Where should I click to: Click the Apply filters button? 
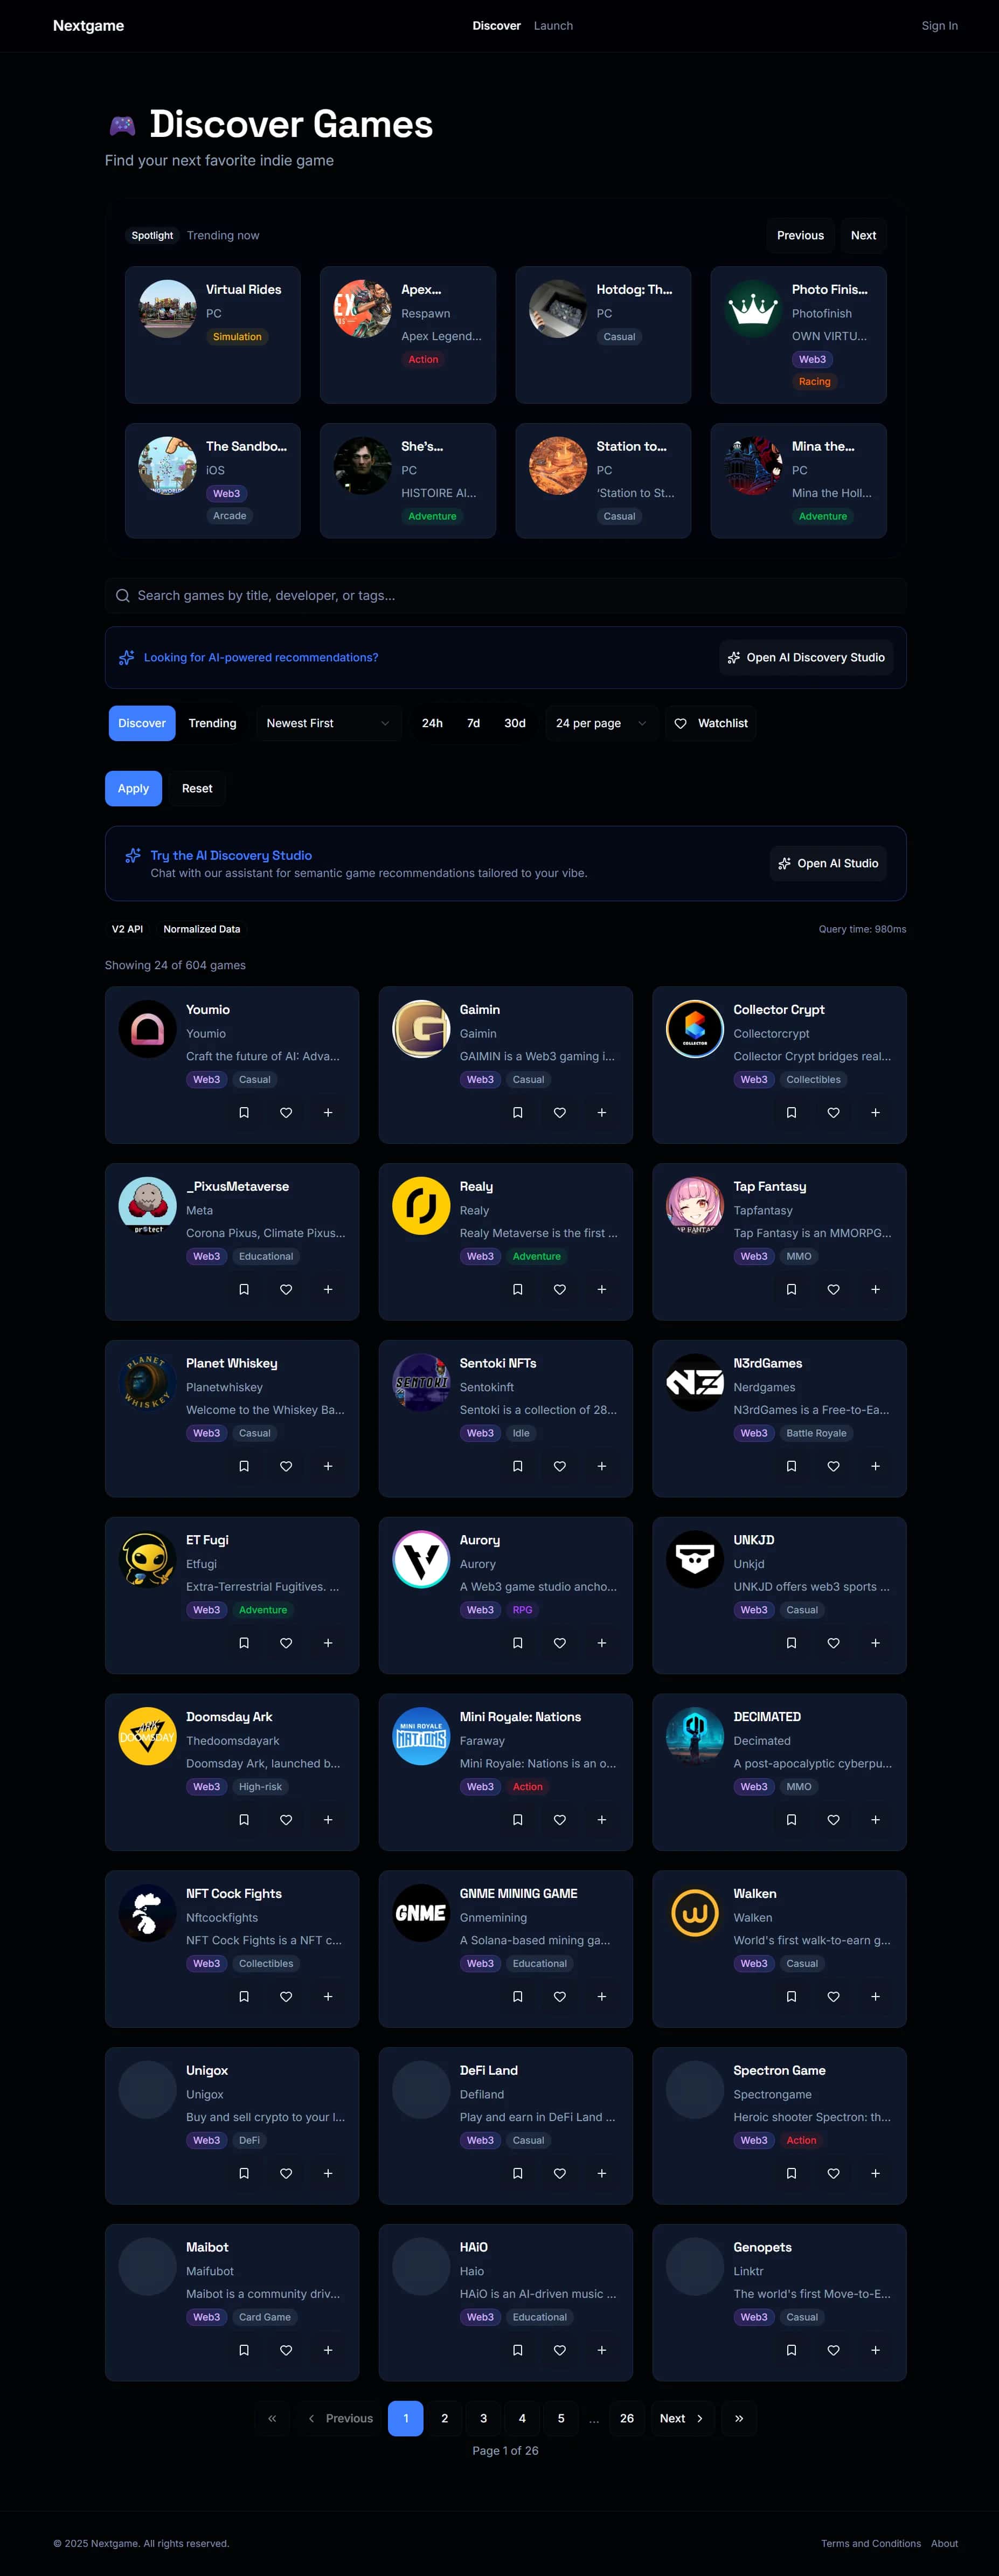coord(133,788)
